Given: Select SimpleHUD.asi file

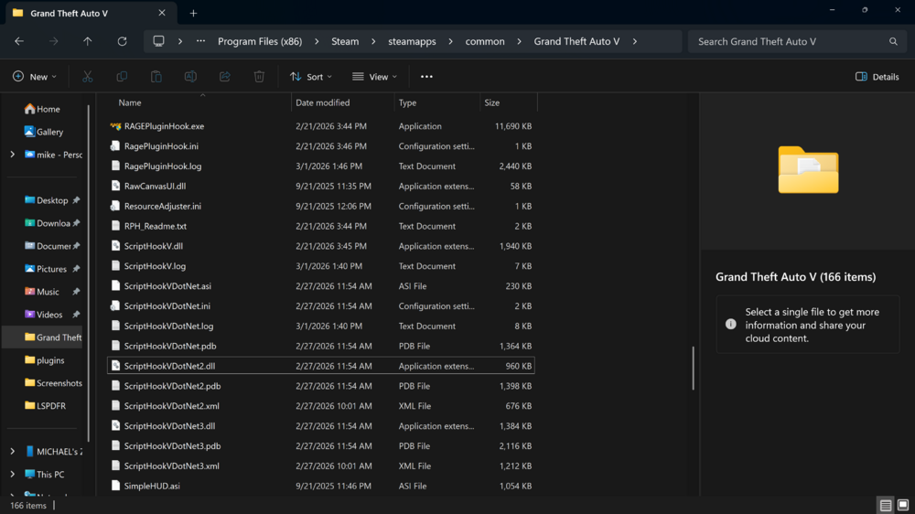Looking at the screenshot, I should (321, 486).
